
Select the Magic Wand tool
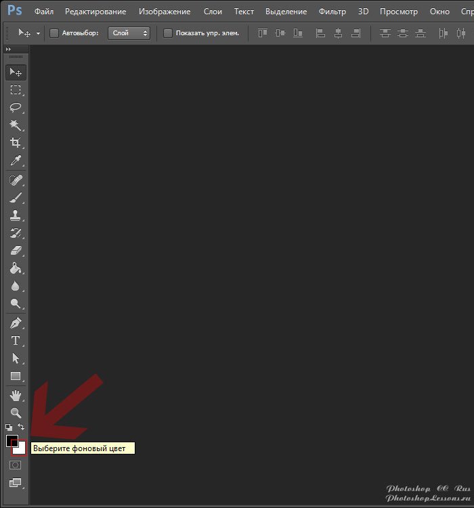point(16,125)
